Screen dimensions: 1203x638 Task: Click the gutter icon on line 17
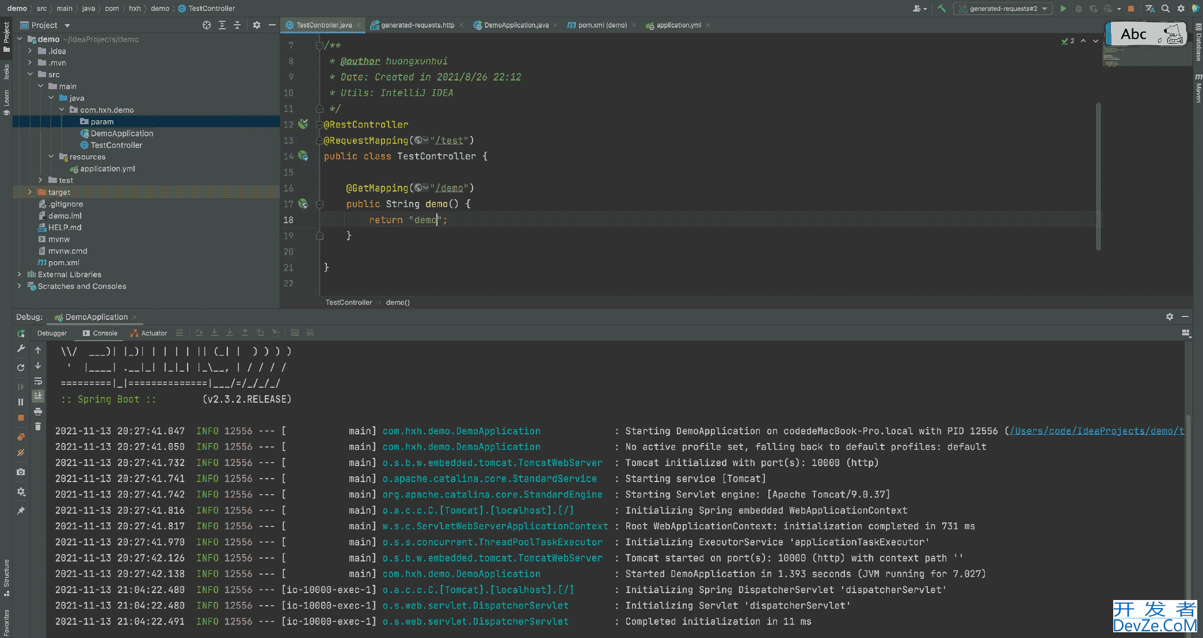tap(303, 204)
